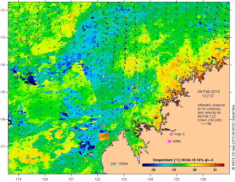
Task: Click the latitude axis label '-14'
Action: tap(3, 65)
